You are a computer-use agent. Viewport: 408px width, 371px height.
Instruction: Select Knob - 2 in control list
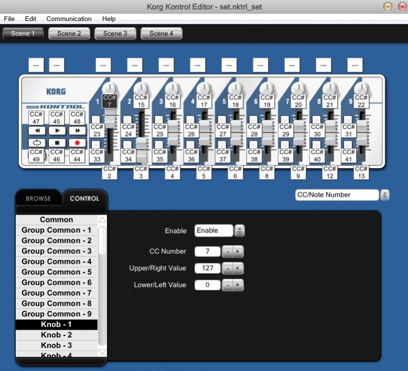coord(57,335)
